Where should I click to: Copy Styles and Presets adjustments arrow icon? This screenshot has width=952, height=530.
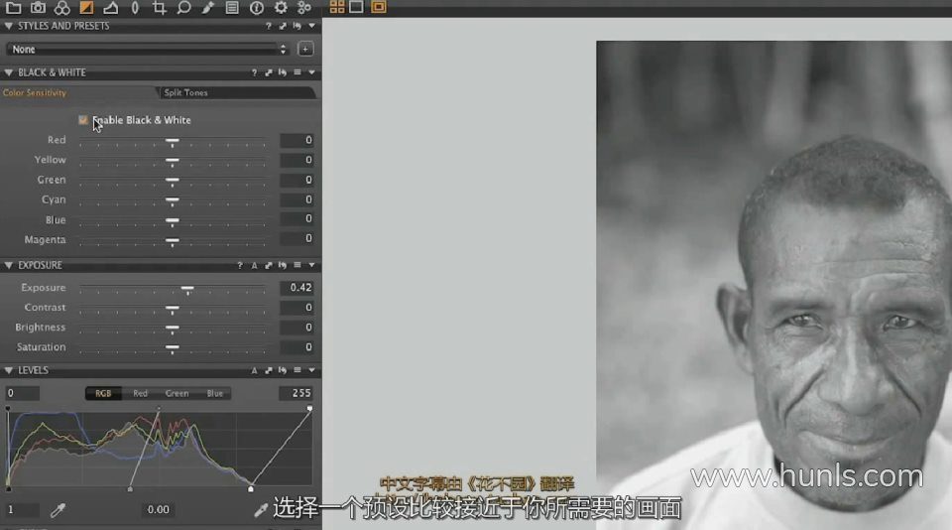click(x=283, y=26)
